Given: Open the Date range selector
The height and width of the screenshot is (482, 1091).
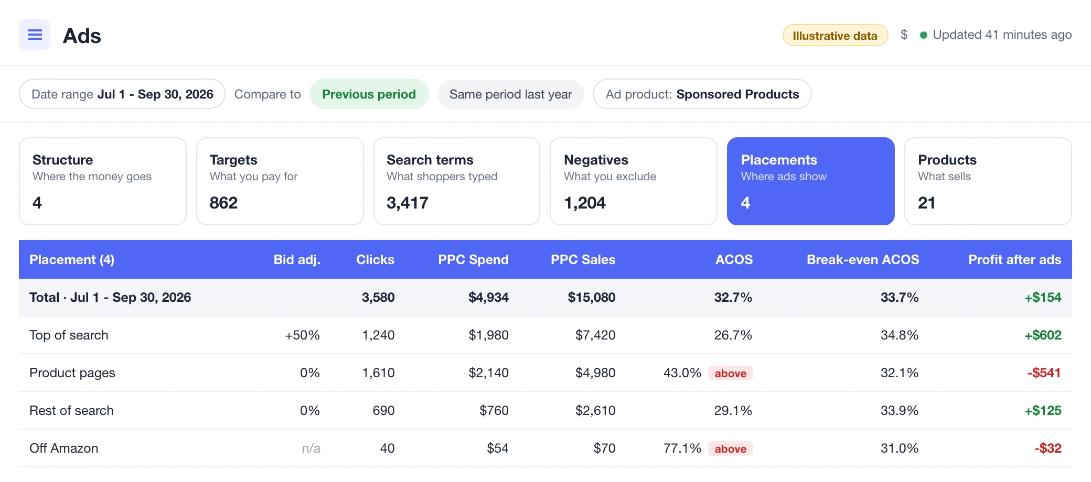Looking at the screenshot, I should point(122,94).
